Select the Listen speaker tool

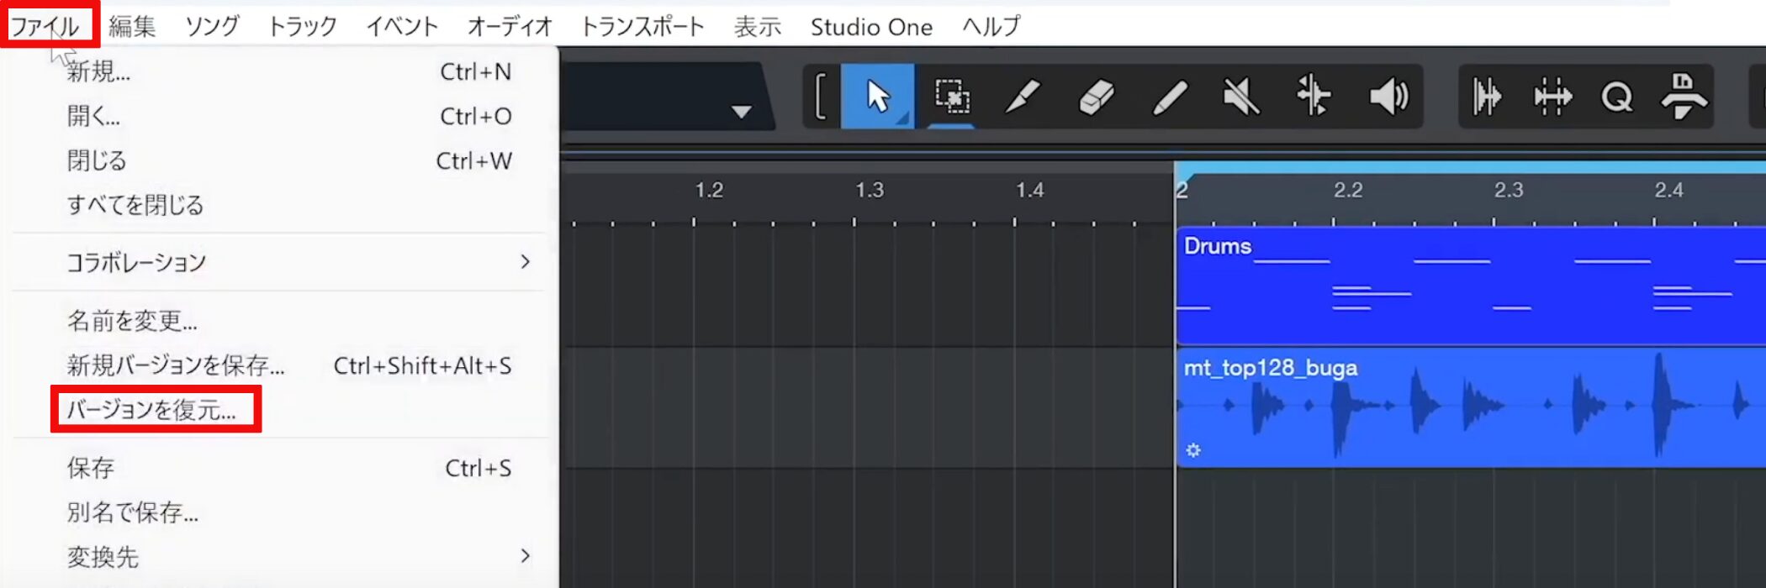(1388, 97)
